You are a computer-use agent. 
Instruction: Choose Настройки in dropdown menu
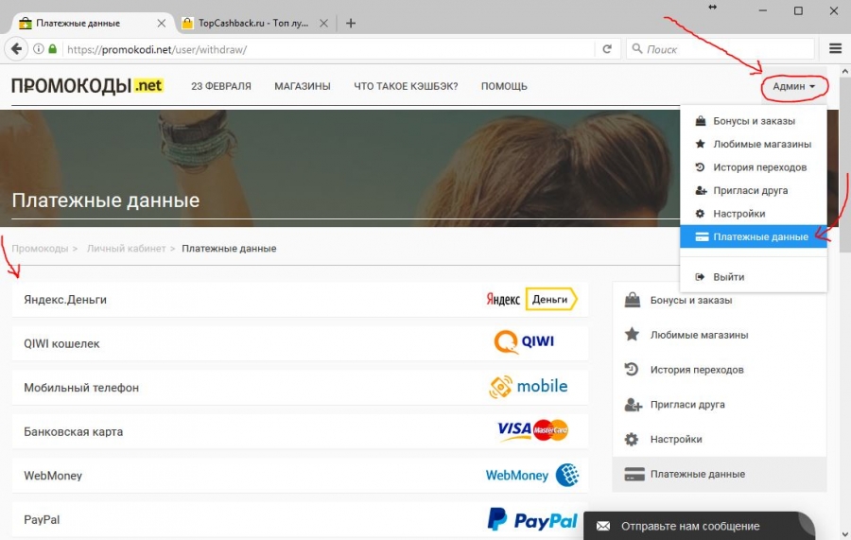point(754,214)
